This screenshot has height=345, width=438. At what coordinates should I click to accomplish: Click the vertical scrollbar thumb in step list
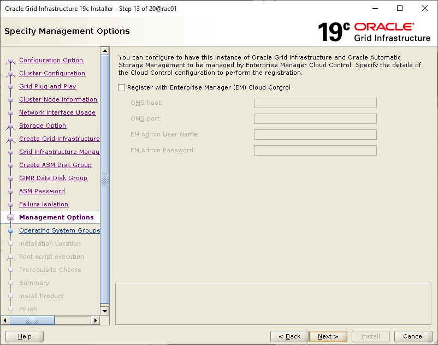click(x=105, y=179)
